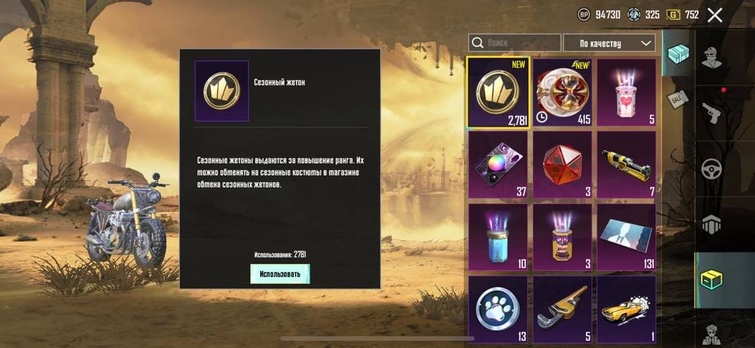
Task: Click the BP currency icon
Action: coord(584,15)
